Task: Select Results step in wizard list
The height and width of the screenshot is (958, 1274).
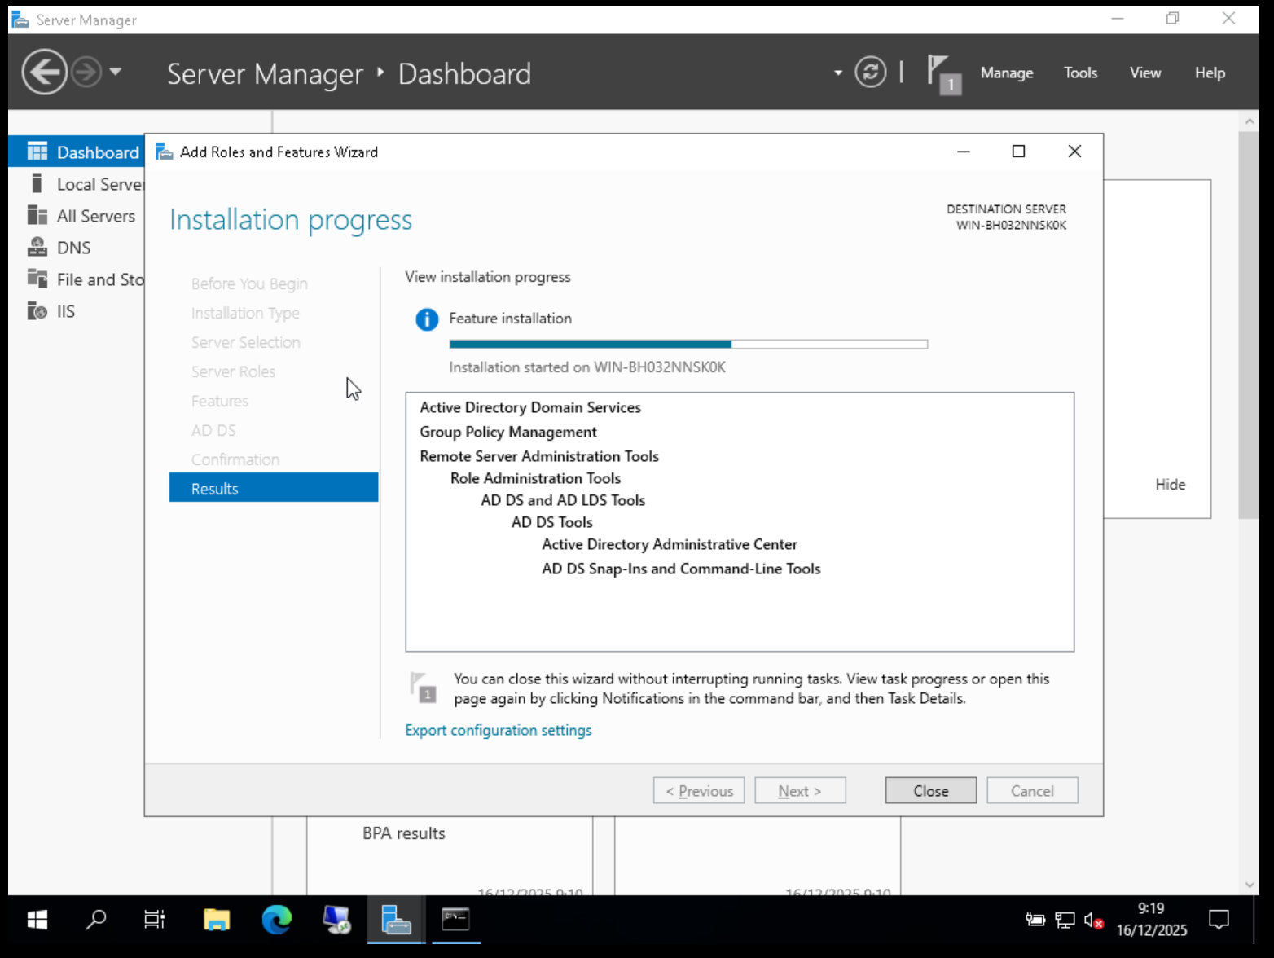Action: point(273,488)
